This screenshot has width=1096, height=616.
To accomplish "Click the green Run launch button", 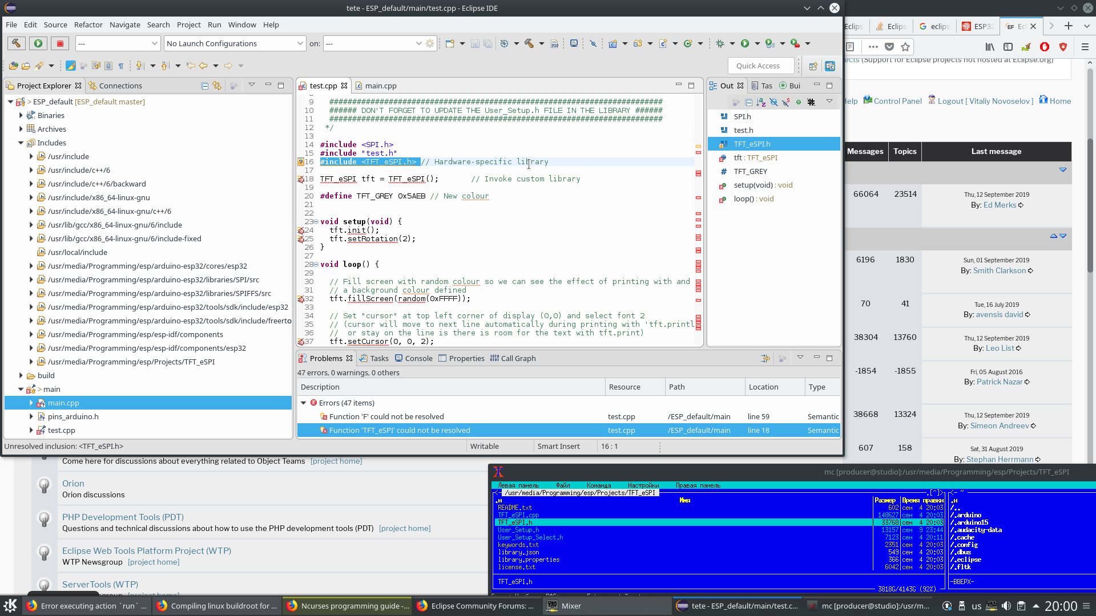I will pyautogui.click(x=38, y=43).
